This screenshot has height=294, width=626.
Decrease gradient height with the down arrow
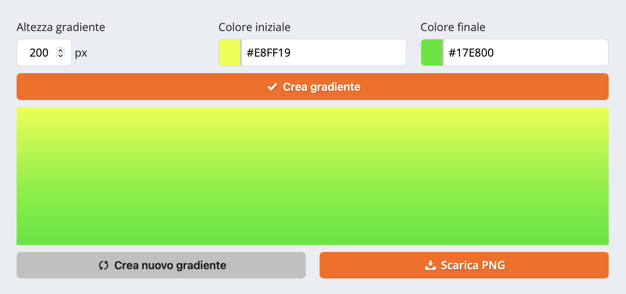(61, 55)
